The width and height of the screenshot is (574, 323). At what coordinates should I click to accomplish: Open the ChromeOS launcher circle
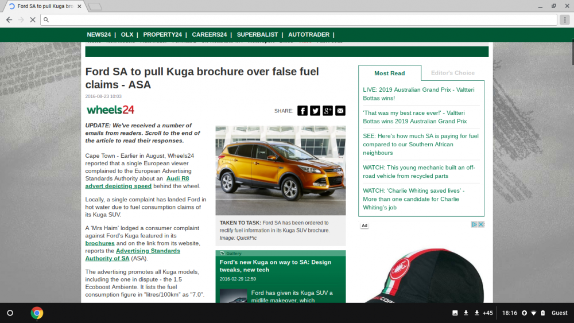click(10, 313)
